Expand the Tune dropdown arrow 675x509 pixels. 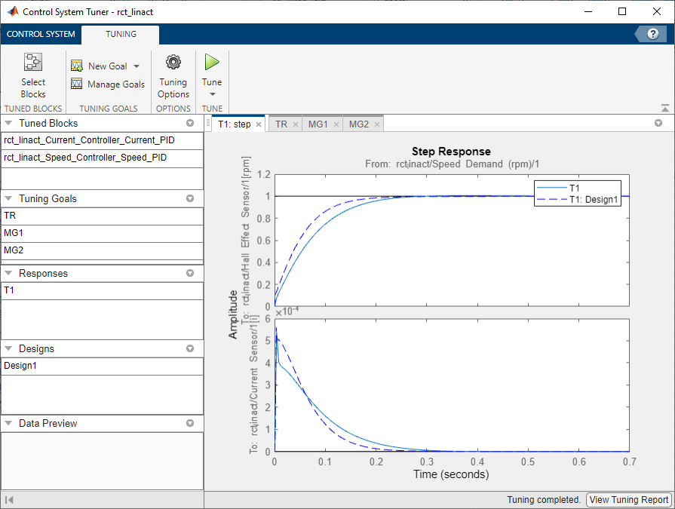point(212,94)
